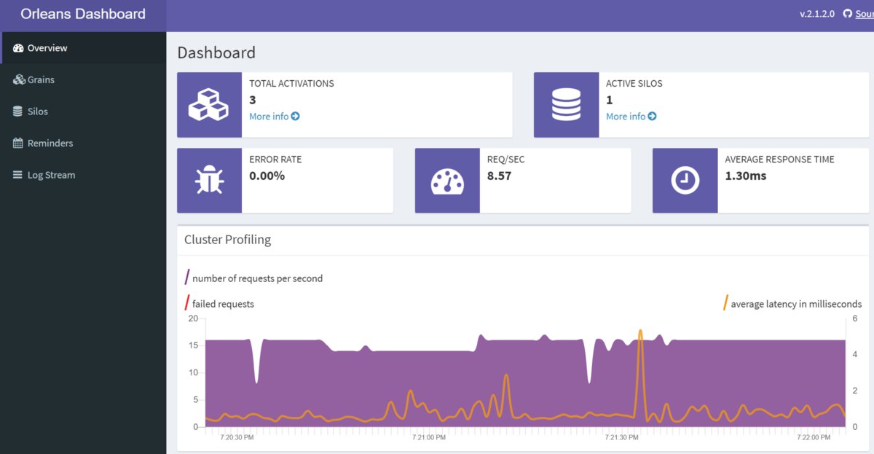Open the Silos sidebar item

[83, 111]
